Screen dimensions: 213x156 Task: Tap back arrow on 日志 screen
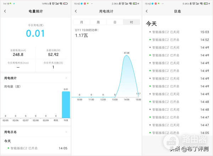[147, 11]
